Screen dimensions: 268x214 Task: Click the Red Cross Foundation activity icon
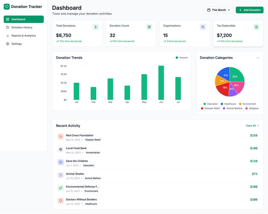pyautogui.click(x=61, y=137)
